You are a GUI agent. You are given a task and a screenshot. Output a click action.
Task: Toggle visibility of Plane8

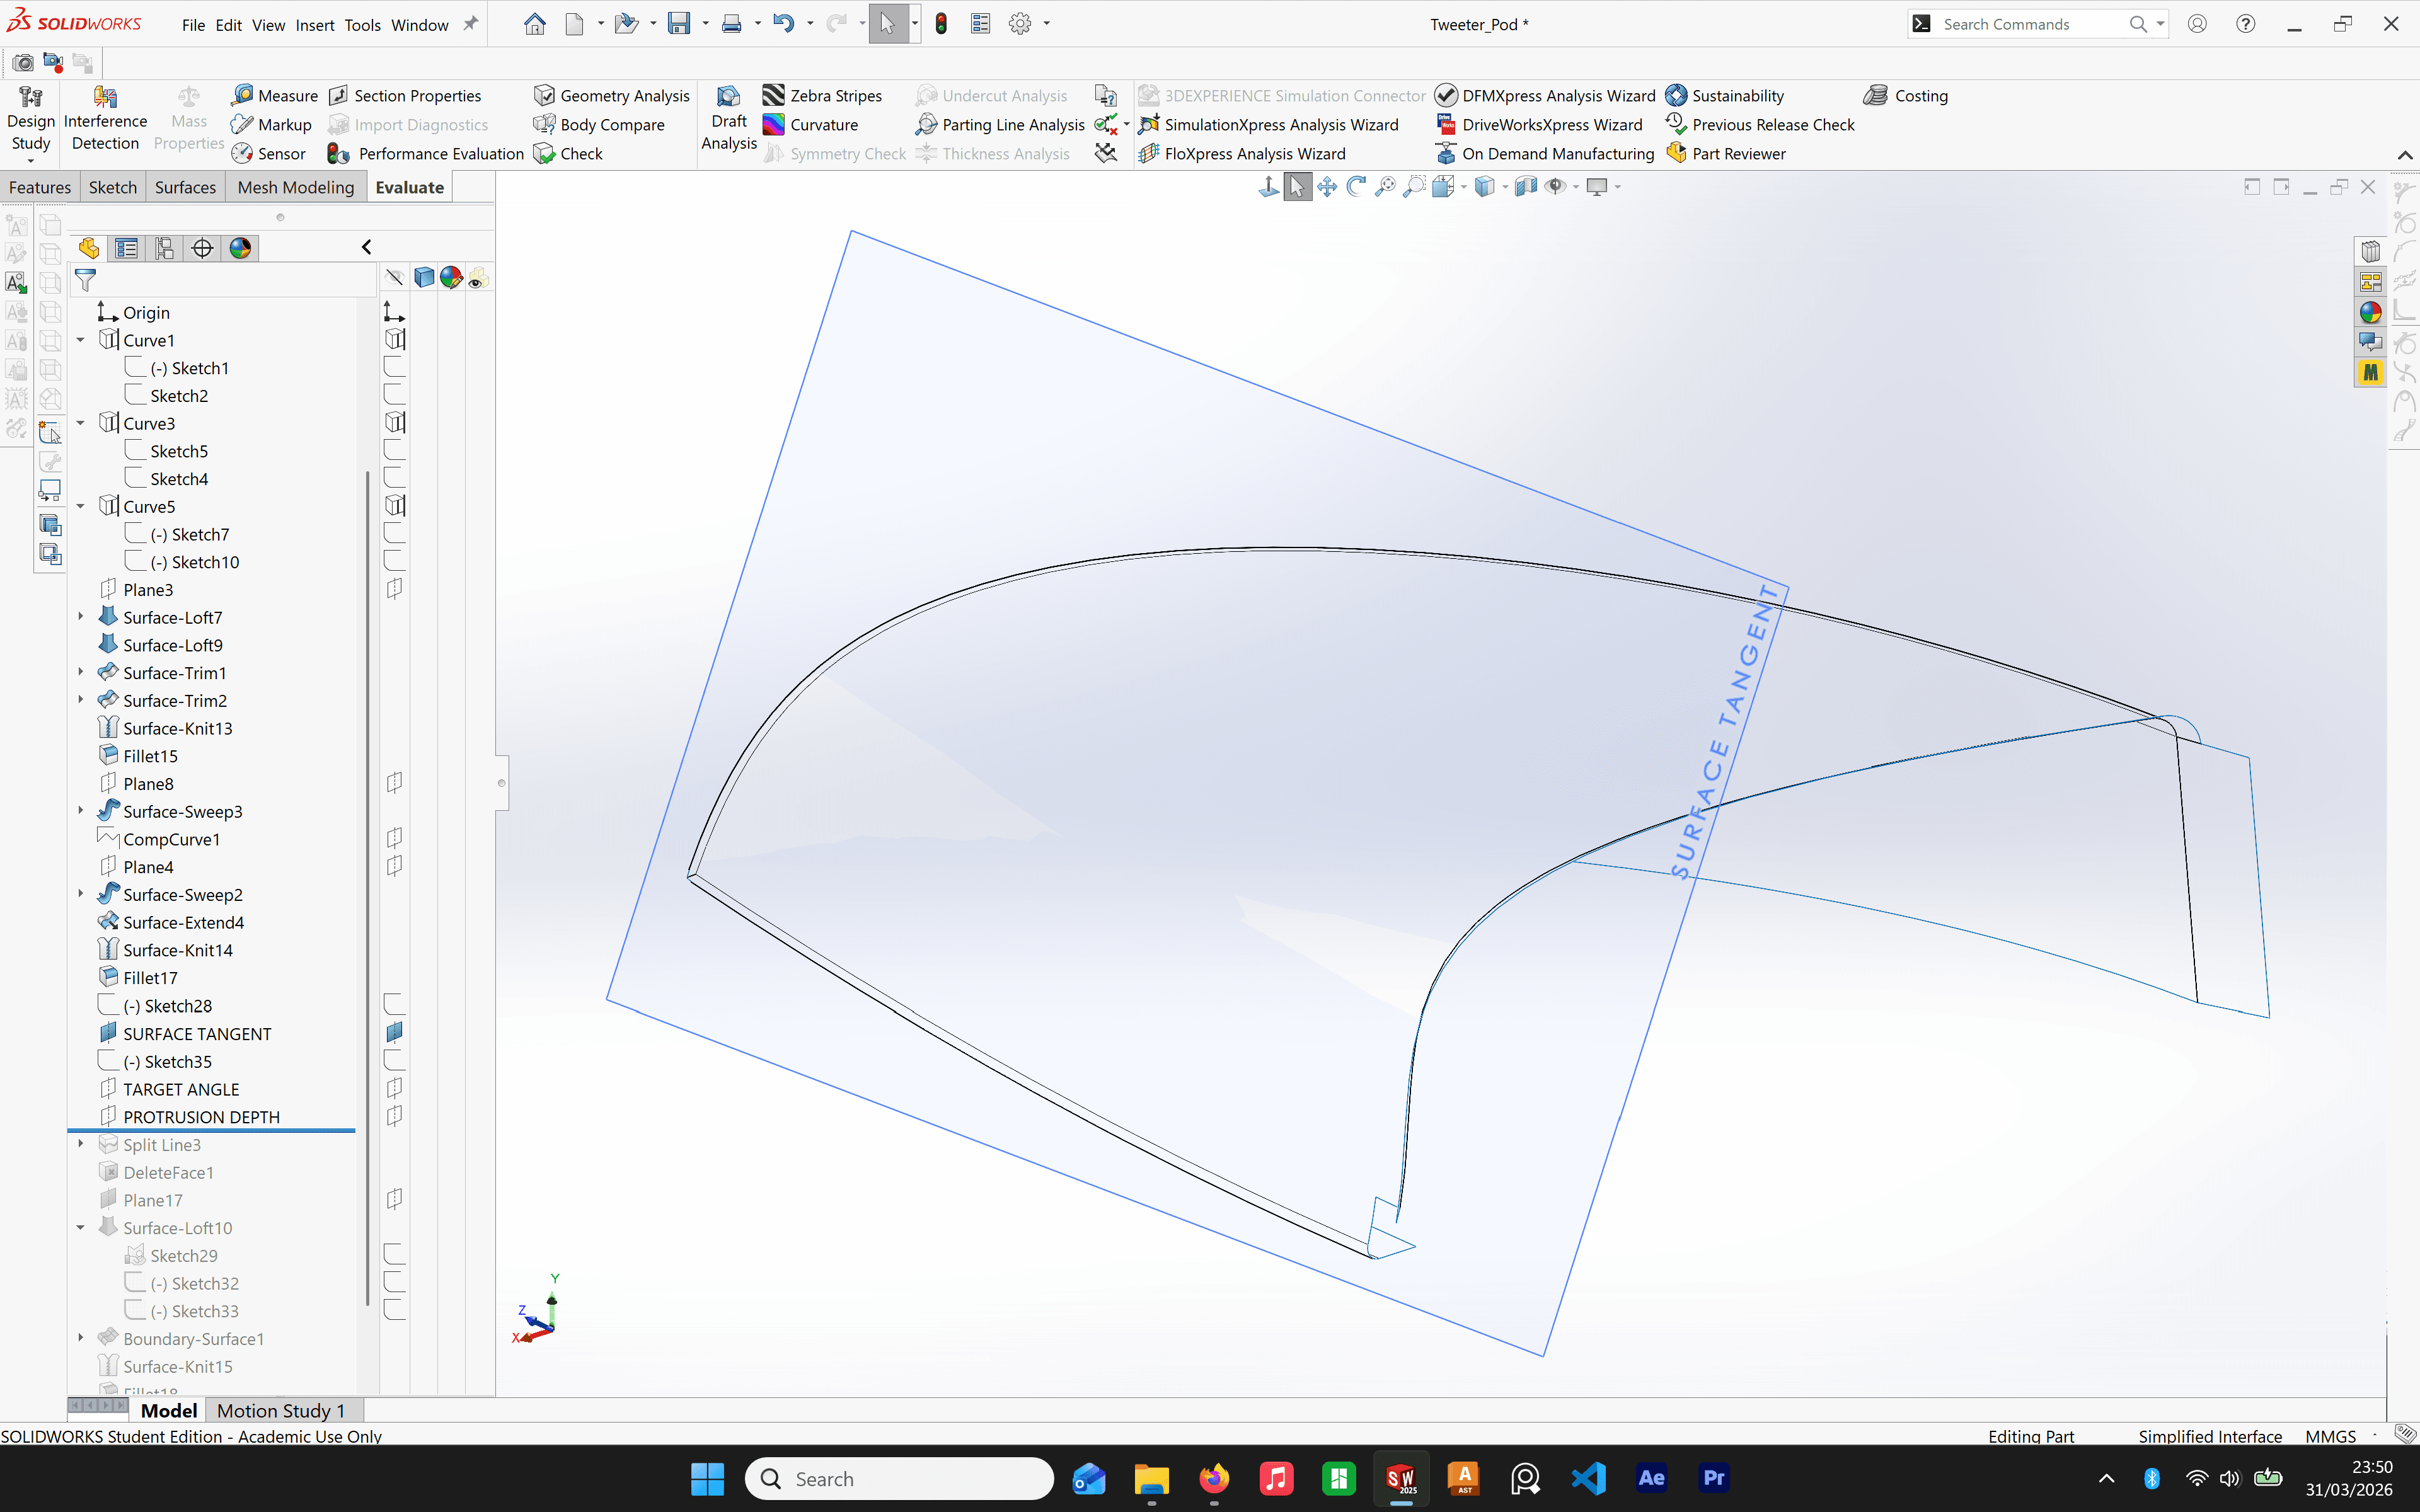point(395,782)
